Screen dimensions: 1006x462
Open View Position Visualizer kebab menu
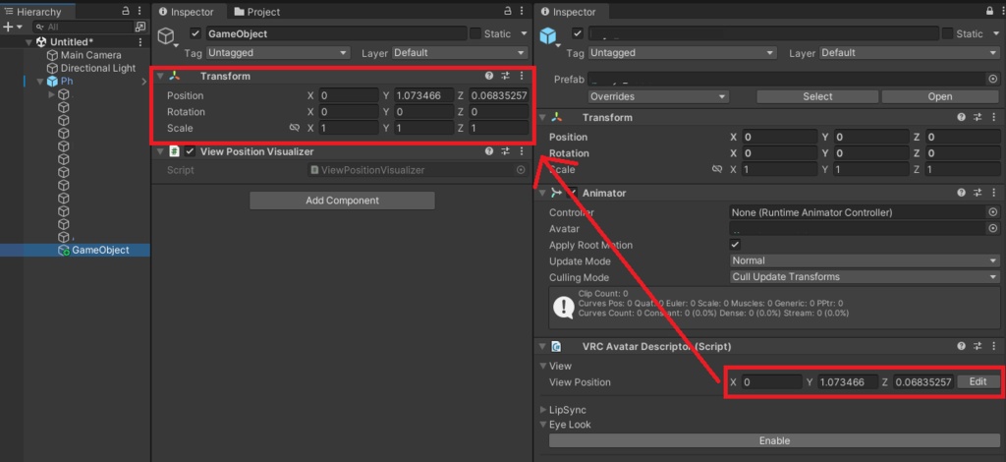(522, 151)
